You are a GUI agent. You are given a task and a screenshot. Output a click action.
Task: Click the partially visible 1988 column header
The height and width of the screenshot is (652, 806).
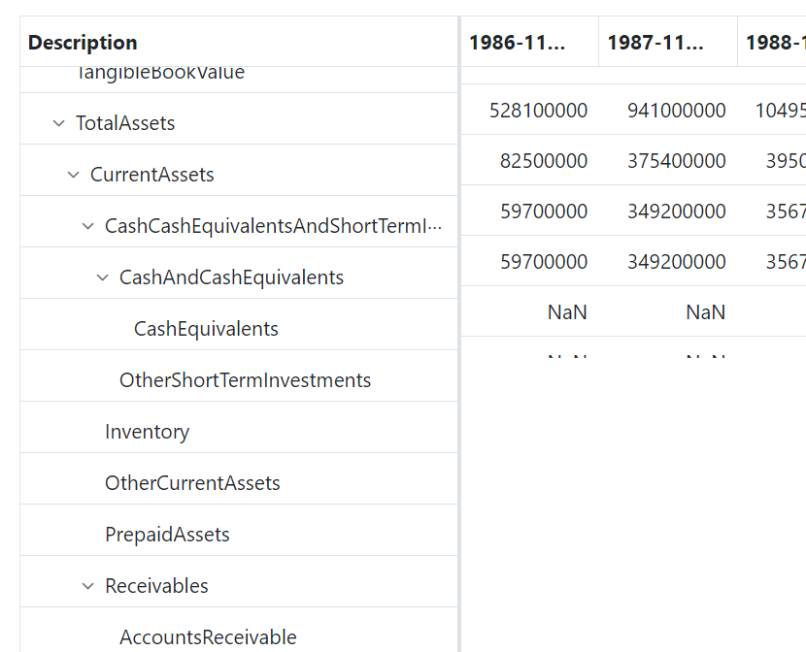(774, 43)
